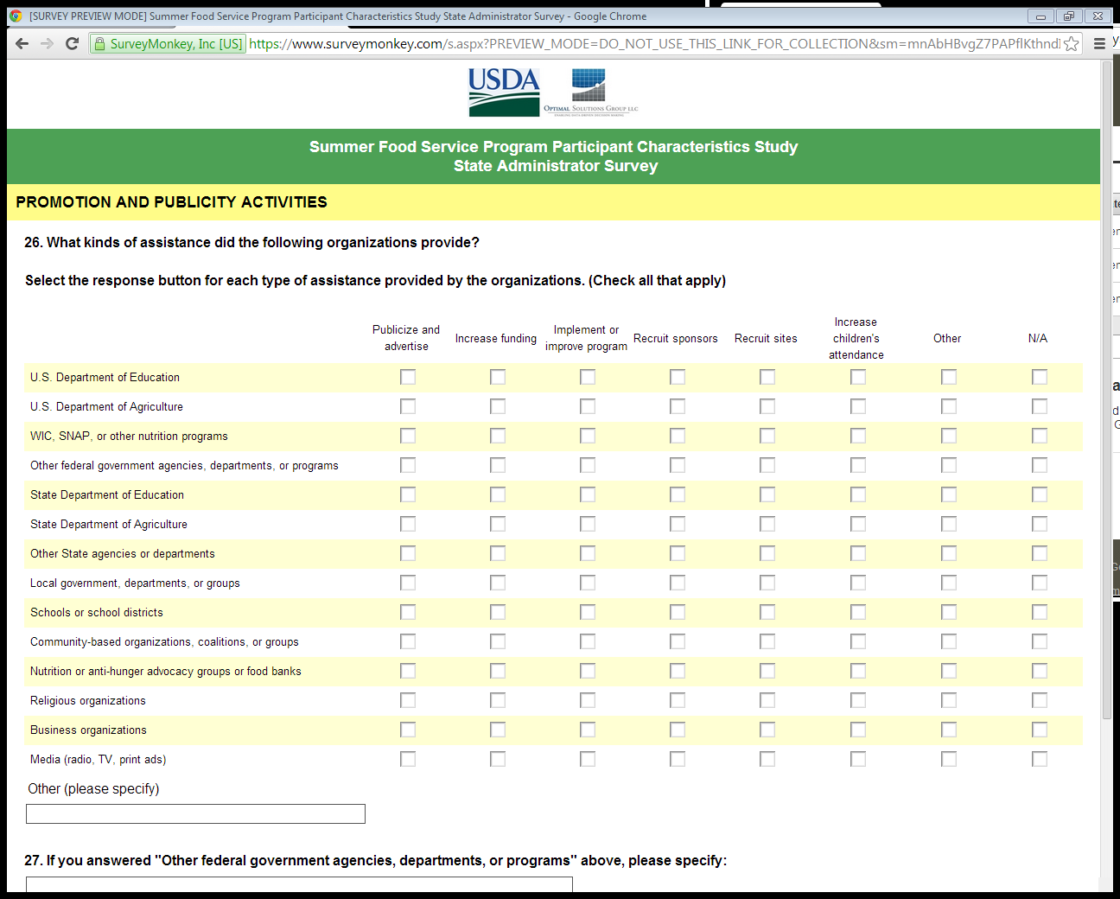Viewport: 1120px width, 899px height.
Task: Check N/A for Media (radio, TV, print ads)
Action: 1040,759
